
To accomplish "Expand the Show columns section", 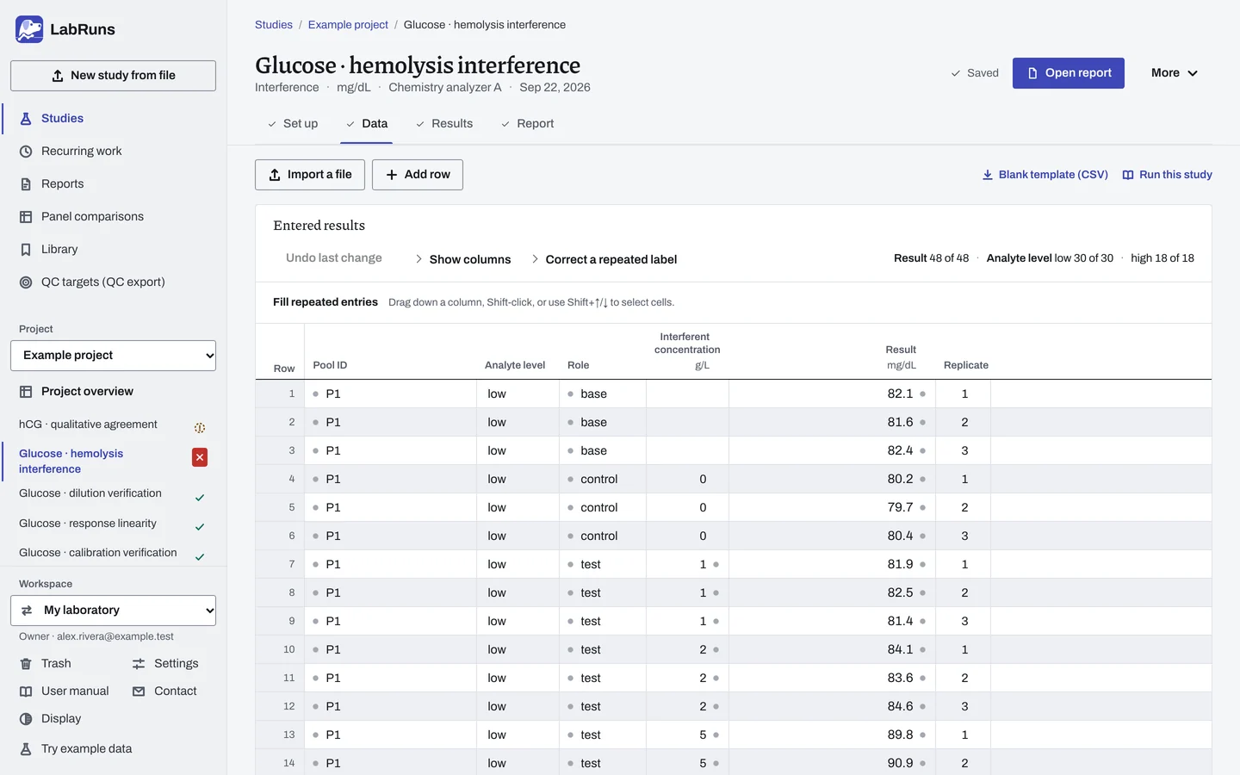I will tap(462, 259).
